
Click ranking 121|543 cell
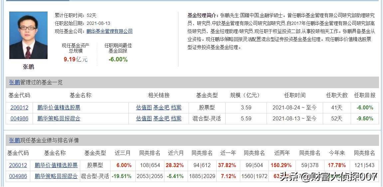pyautogui.click(x=364, y=165)
